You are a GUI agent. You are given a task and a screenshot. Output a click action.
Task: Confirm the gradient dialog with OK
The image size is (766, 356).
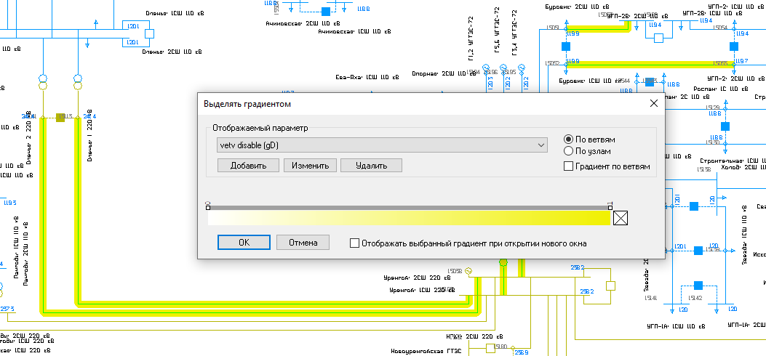[244, 243]
